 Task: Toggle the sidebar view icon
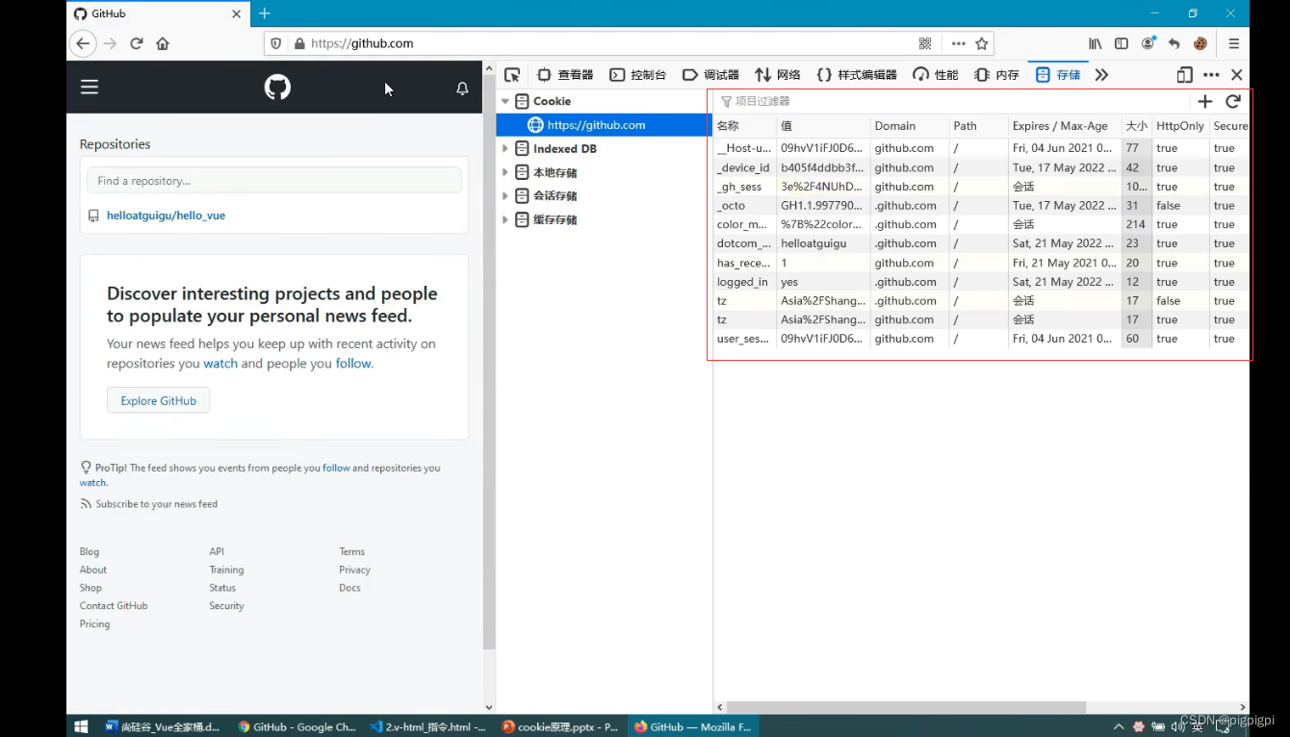(x=1122, y=43)
